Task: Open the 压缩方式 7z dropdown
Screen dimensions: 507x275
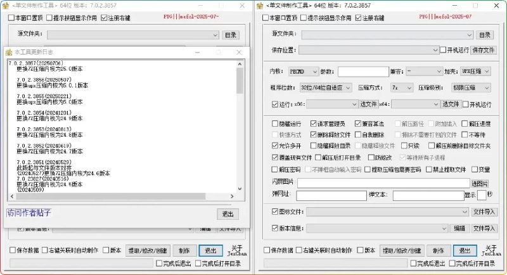Action: click(x=402, y=87)
